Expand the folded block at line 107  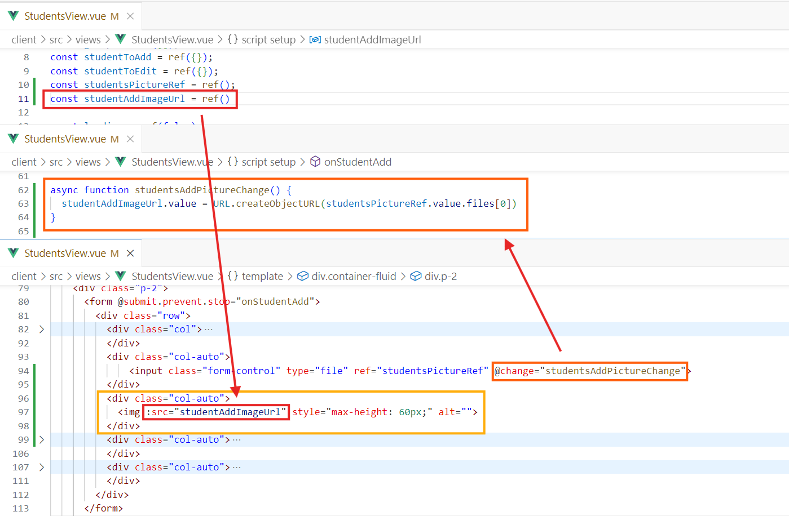click(x=41, y=467)
